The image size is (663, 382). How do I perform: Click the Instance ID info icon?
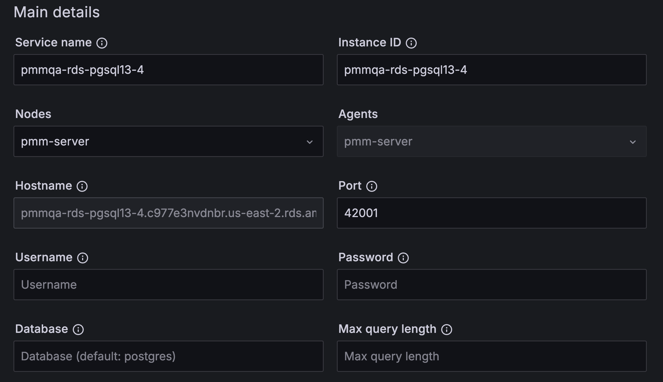click(411, 43)
